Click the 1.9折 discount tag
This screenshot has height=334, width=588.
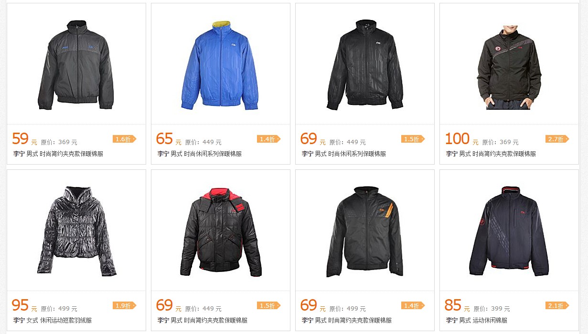(x=124, y=306)
